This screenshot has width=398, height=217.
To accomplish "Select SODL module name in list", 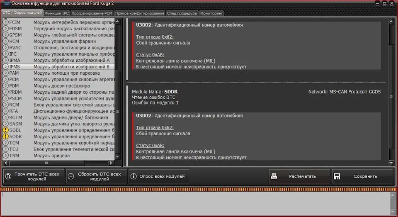I will pyautogui.click(x=15, y=130).
